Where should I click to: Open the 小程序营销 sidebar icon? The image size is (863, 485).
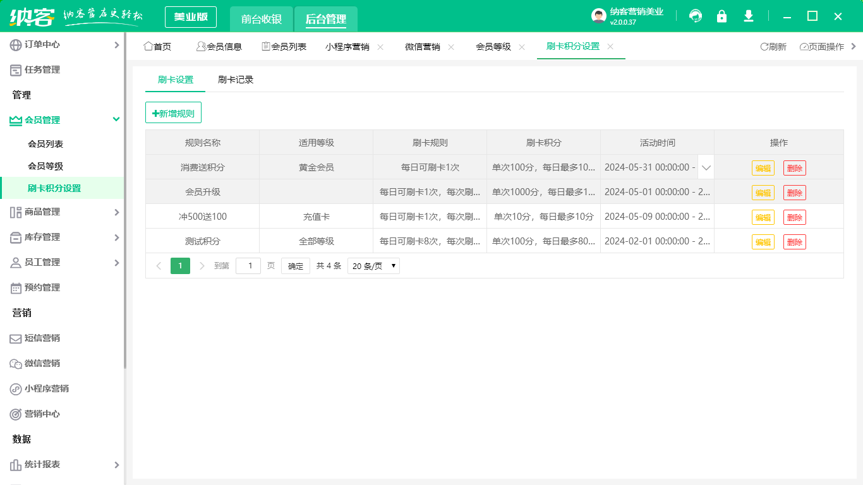point(15,388)
